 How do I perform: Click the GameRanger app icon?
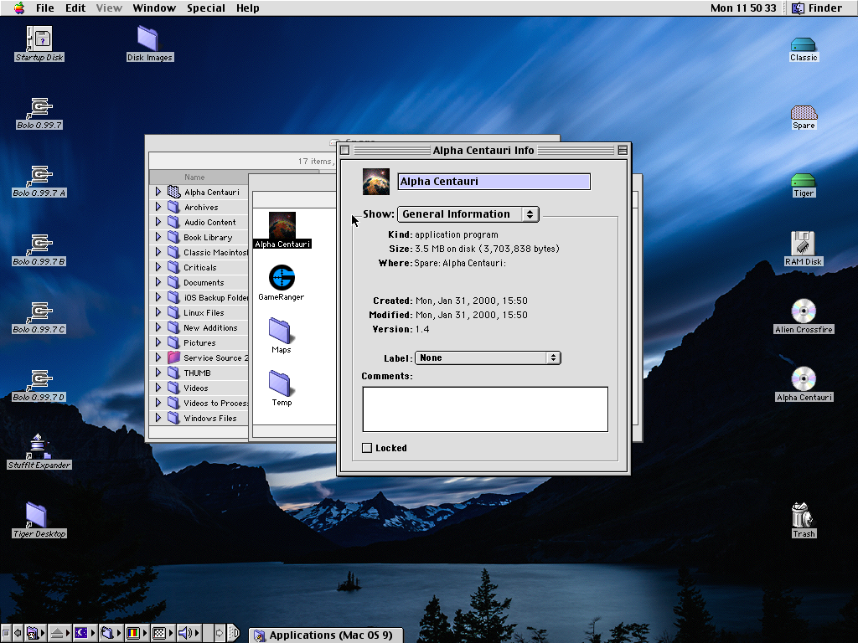282,277
